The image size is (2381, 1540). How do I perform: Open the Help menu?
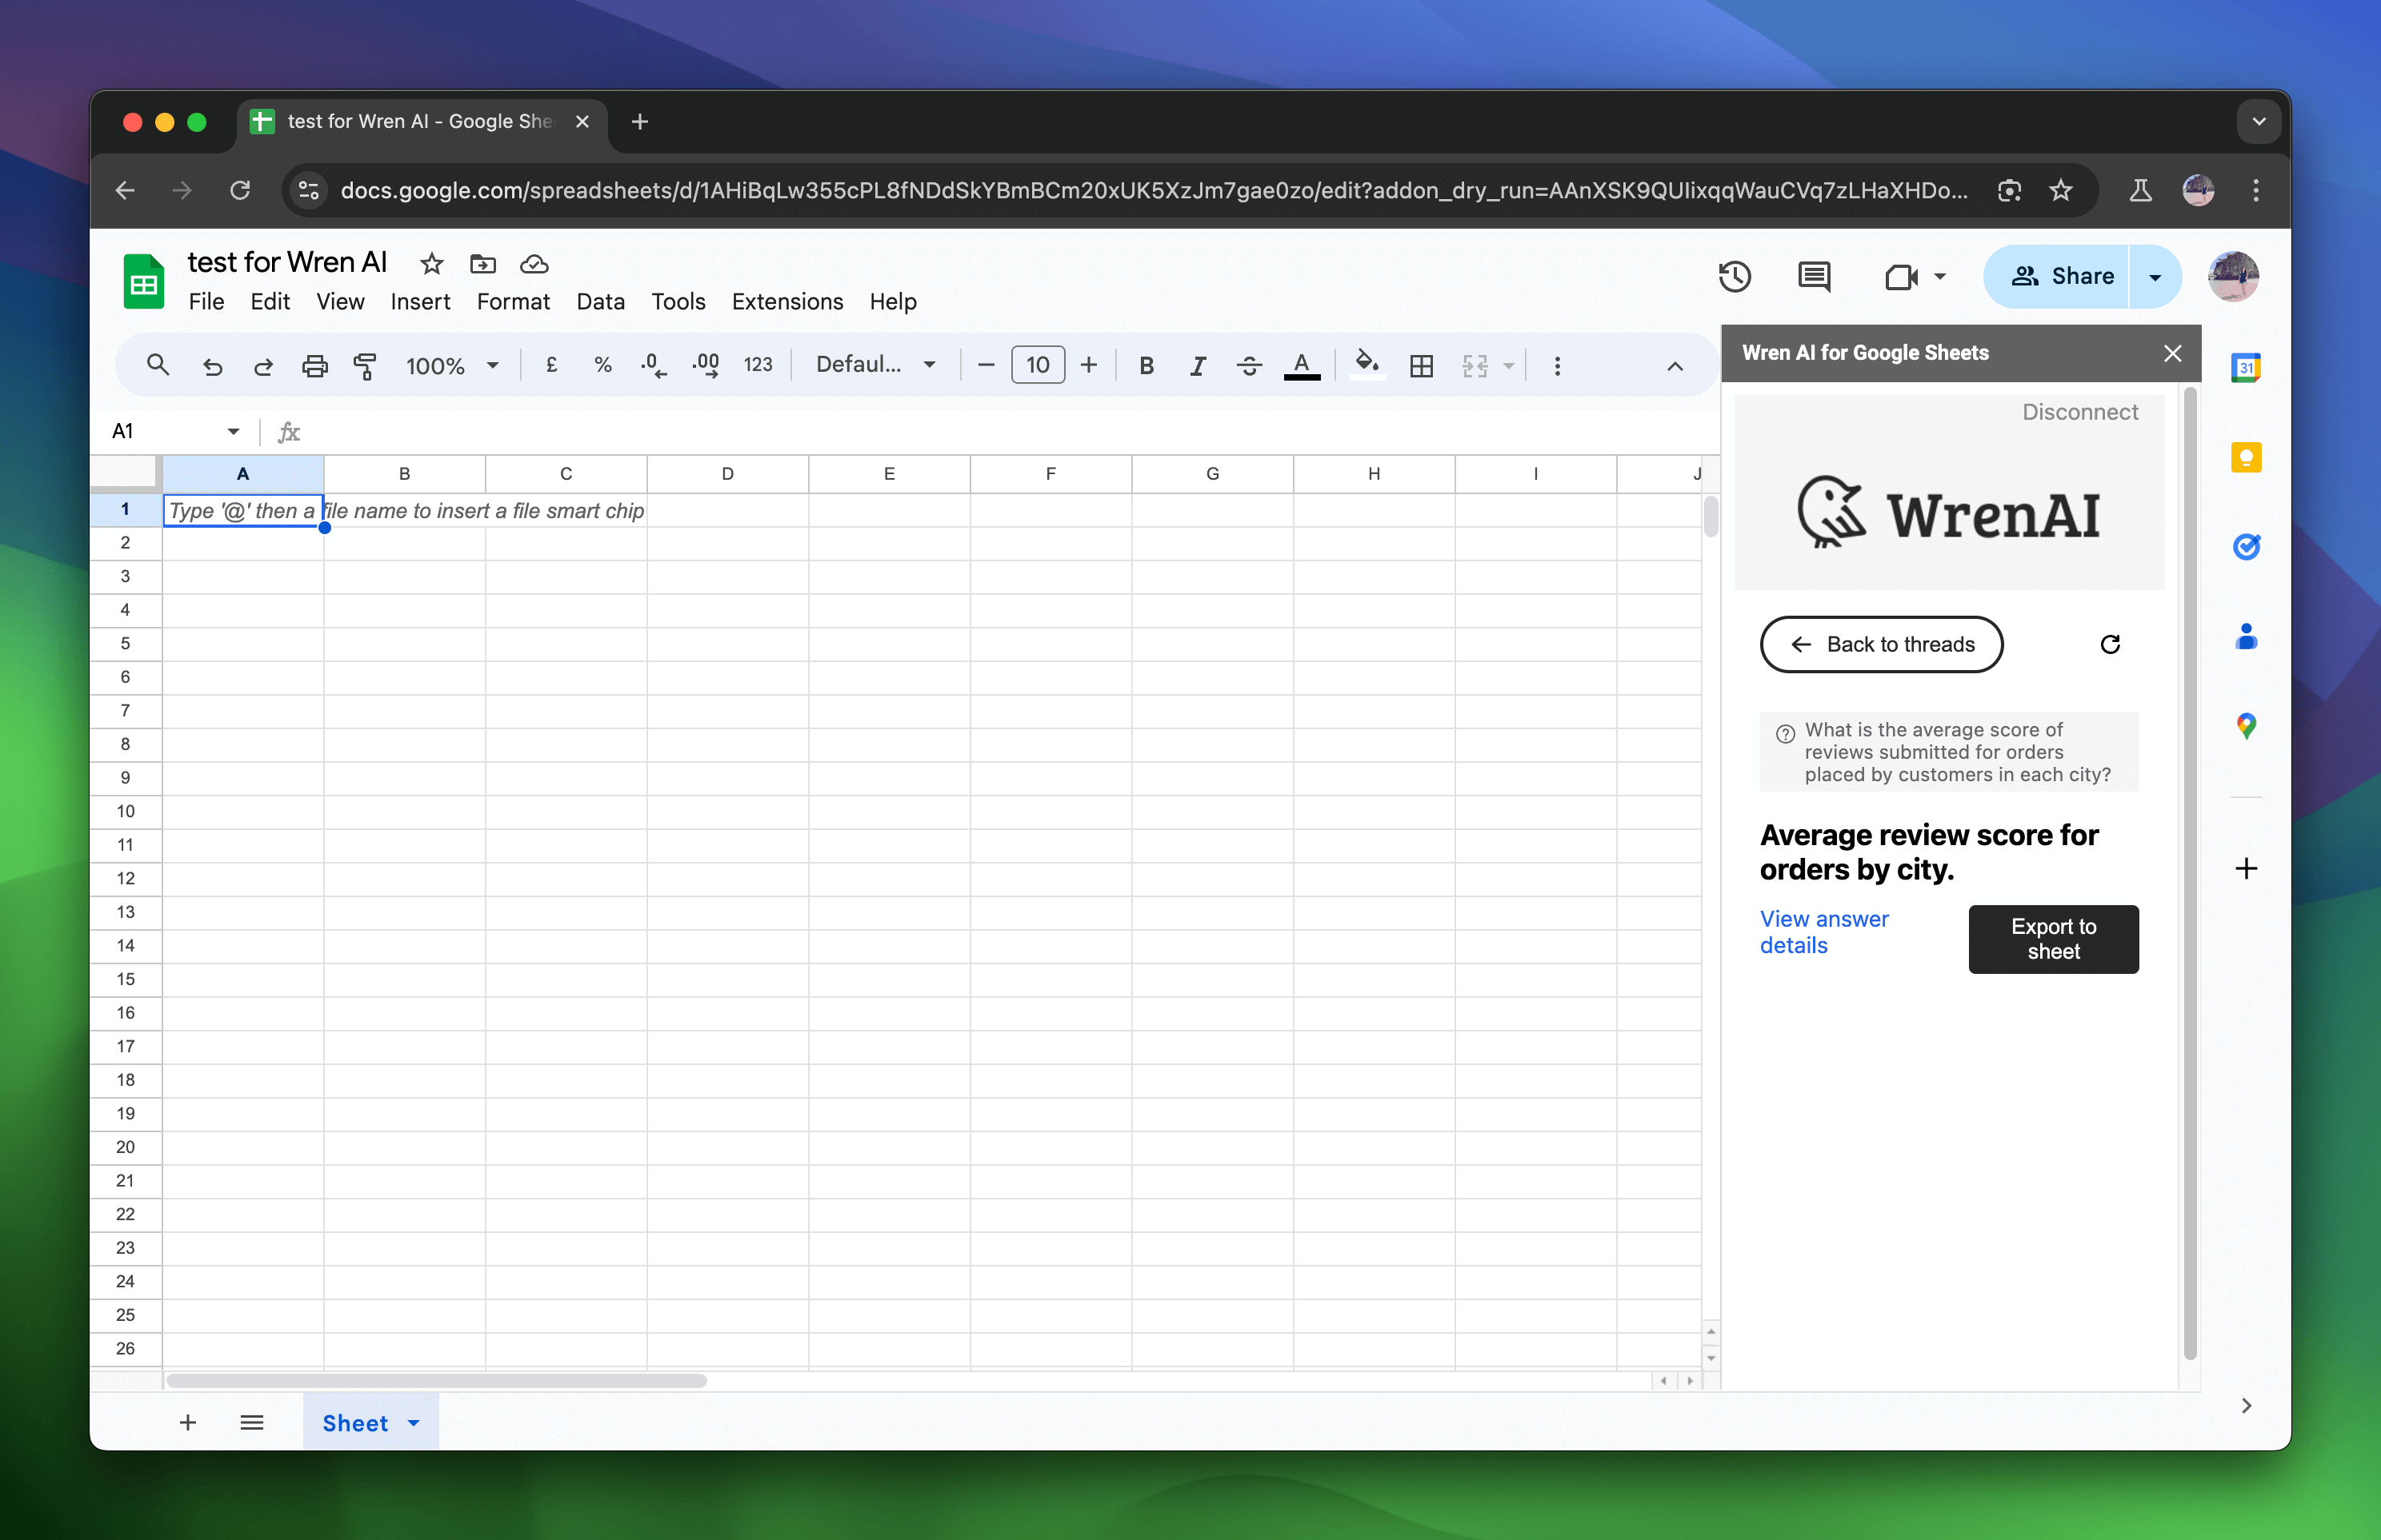(892, 301)
